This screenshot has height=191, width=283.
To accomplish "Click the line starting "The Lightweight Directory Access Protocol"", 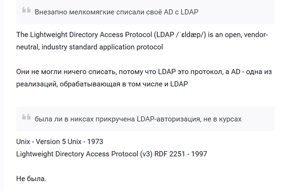I will (x=141, y=35).
